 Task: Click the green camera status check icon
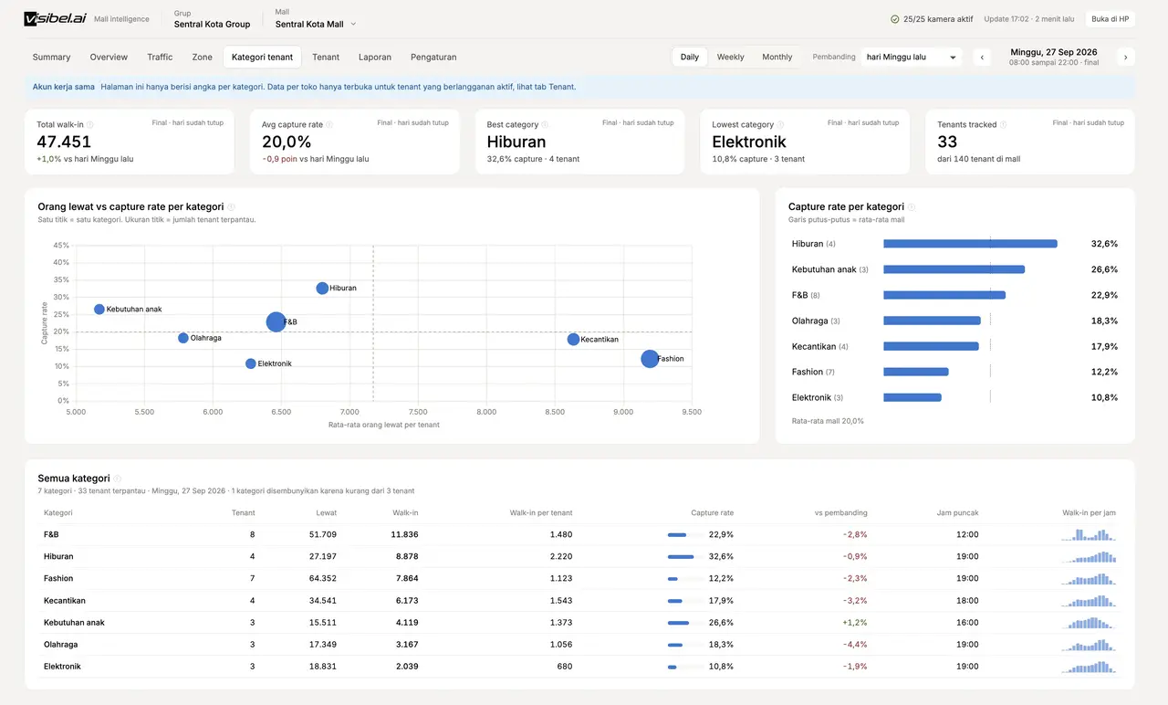tap(895, 19)
